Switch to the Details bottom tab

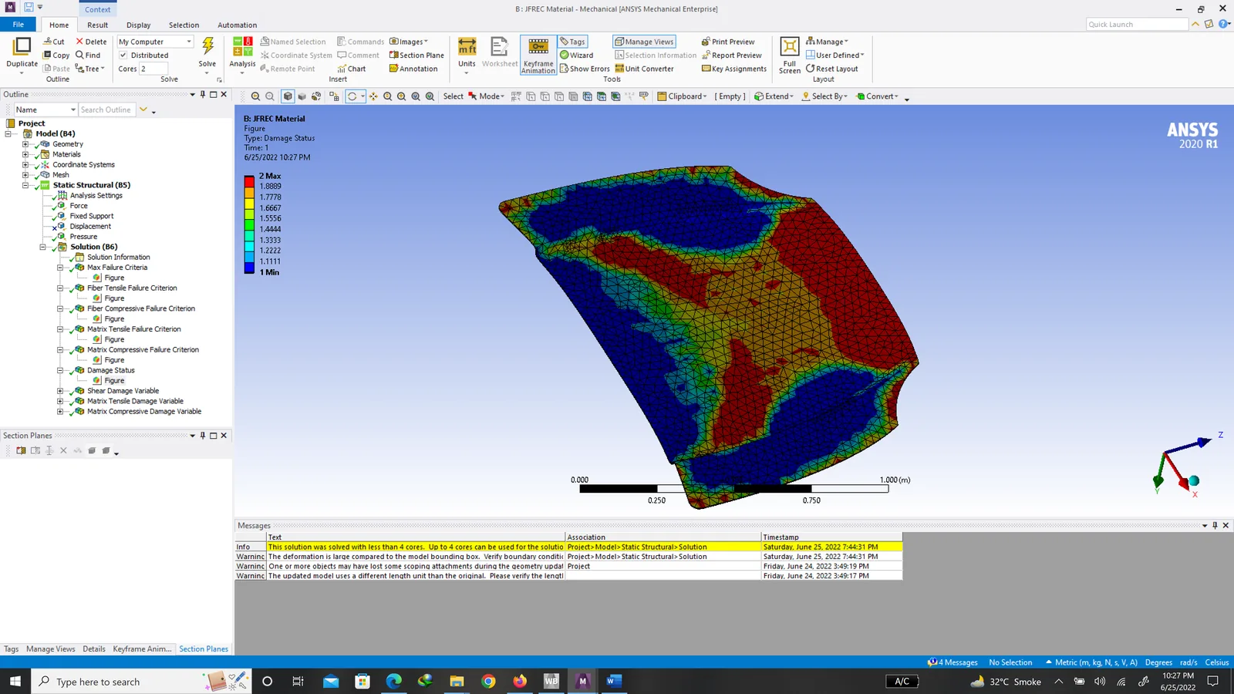click(x=94, y=649)
